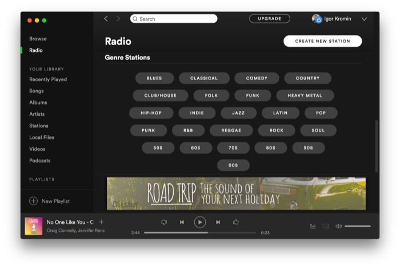Screen dimensions: 400x268
Task: Start the 50S decade station
Action: pos(158,147)
